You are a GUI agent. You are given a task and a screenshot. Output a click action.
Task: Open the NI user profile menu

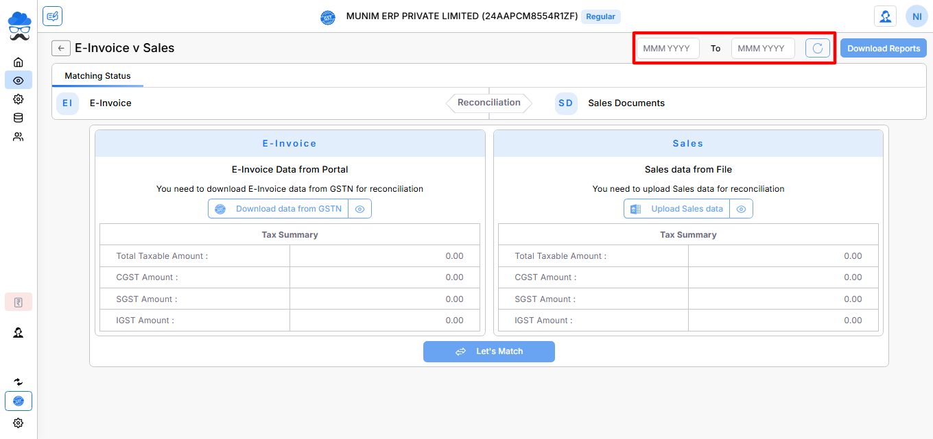917,16
